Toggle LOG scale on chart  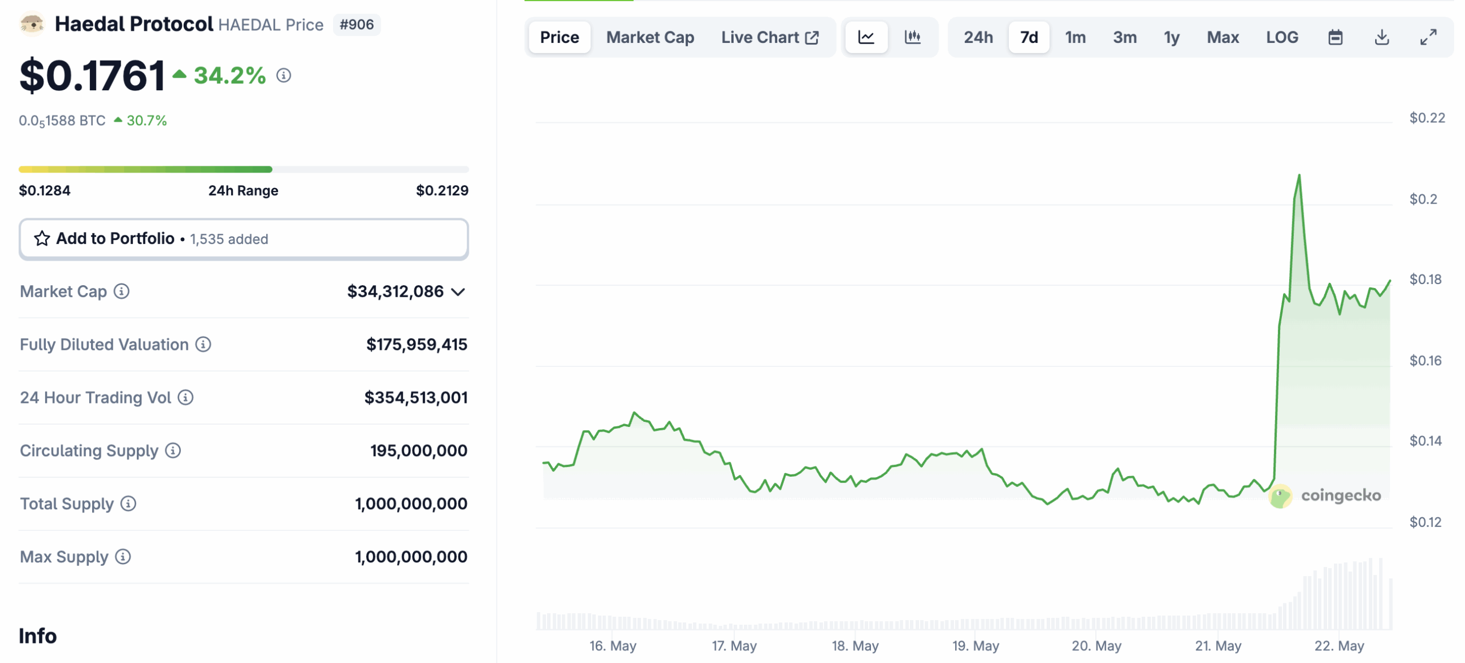1282,38
